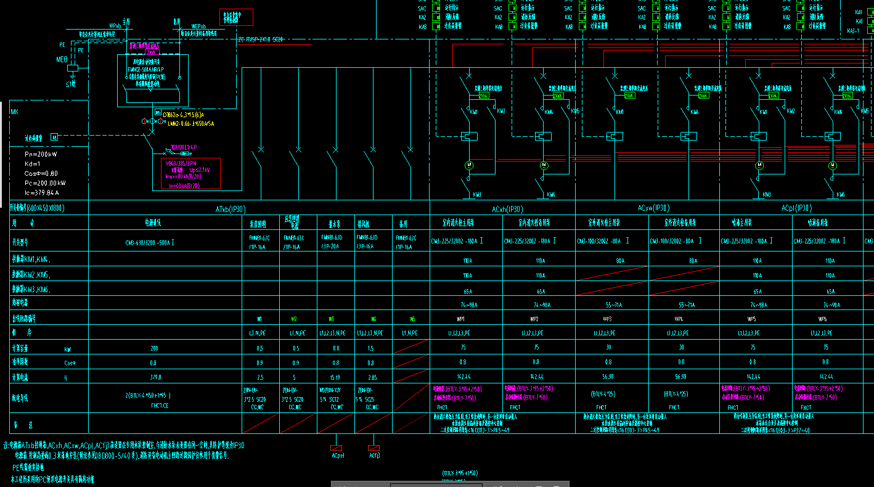Select circuit number W1
Viewport: 874px width, 487px height.
coord(259,319)
